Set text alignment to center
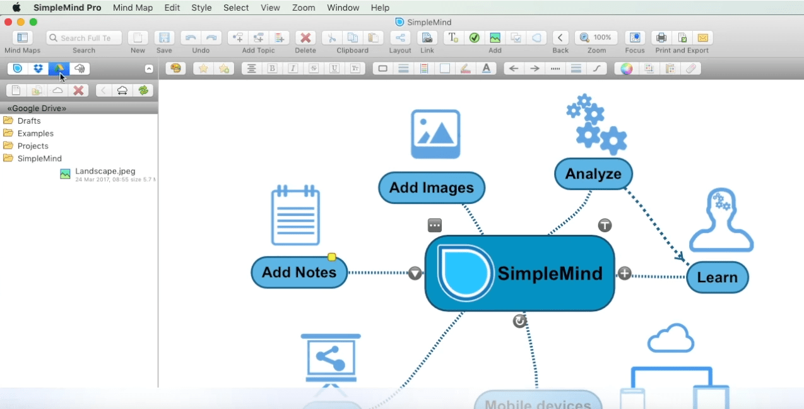 point(252,69)
